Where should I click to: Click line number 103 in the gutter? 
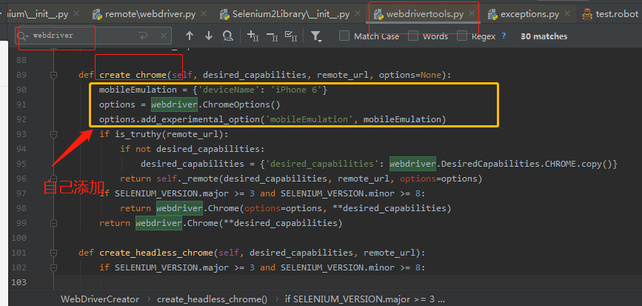pos(19,282)
